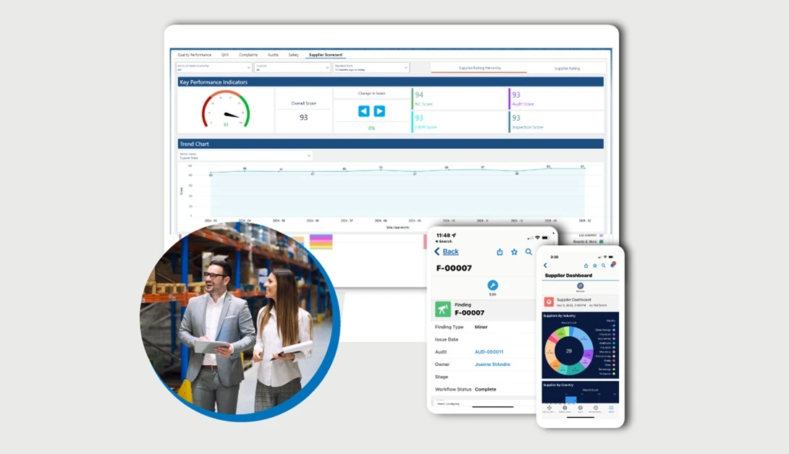Tap the back chevron on Supplier Dashboard phone
Image resolution: width=789 pixels, height=454 pixels.
[546, 265]
